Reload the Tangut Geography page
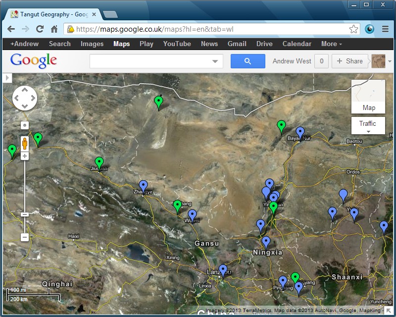The height and width of the screenshot is (317, 396). point(40,29)
